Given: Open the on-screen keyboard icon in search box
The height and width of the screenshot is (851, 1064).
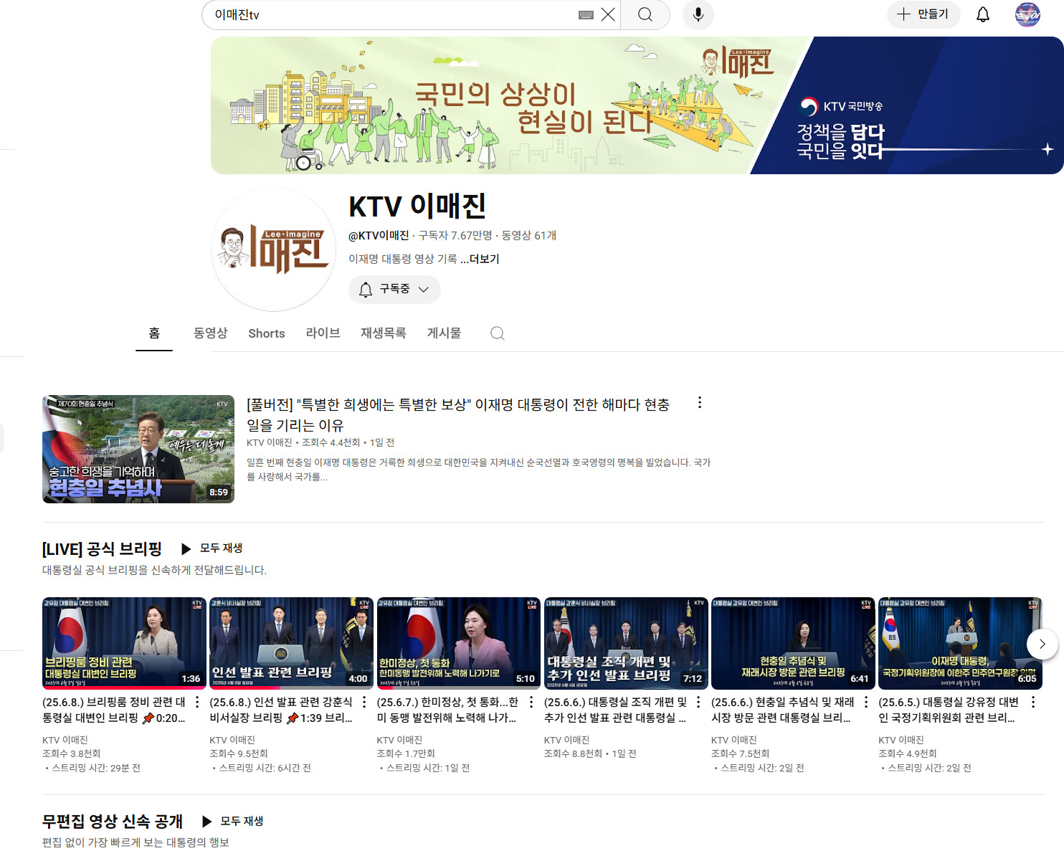Looking at the screenshot, I should (x=586, y=14).
